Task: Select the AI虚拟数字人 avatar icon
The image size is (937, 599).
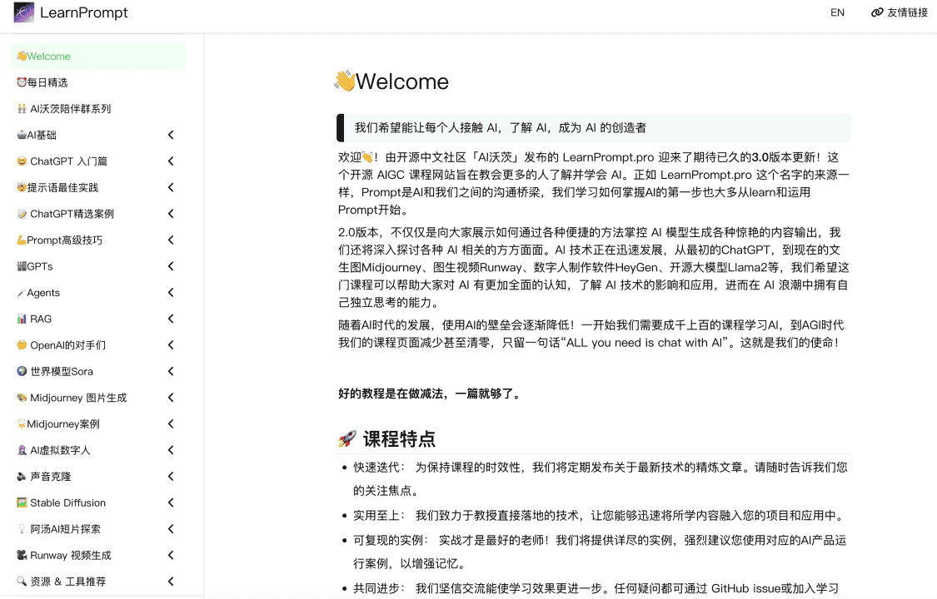Action: point(22,450)
